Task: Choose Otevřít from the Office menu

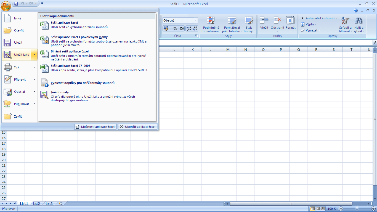Action: click(x=20, y=30)
